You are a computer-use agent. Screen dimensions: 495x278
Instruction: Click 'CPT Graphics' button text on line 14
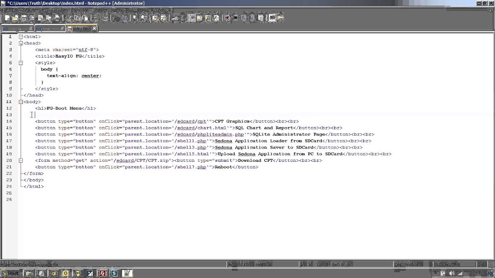pyautogui.click(x=232, y=121)
